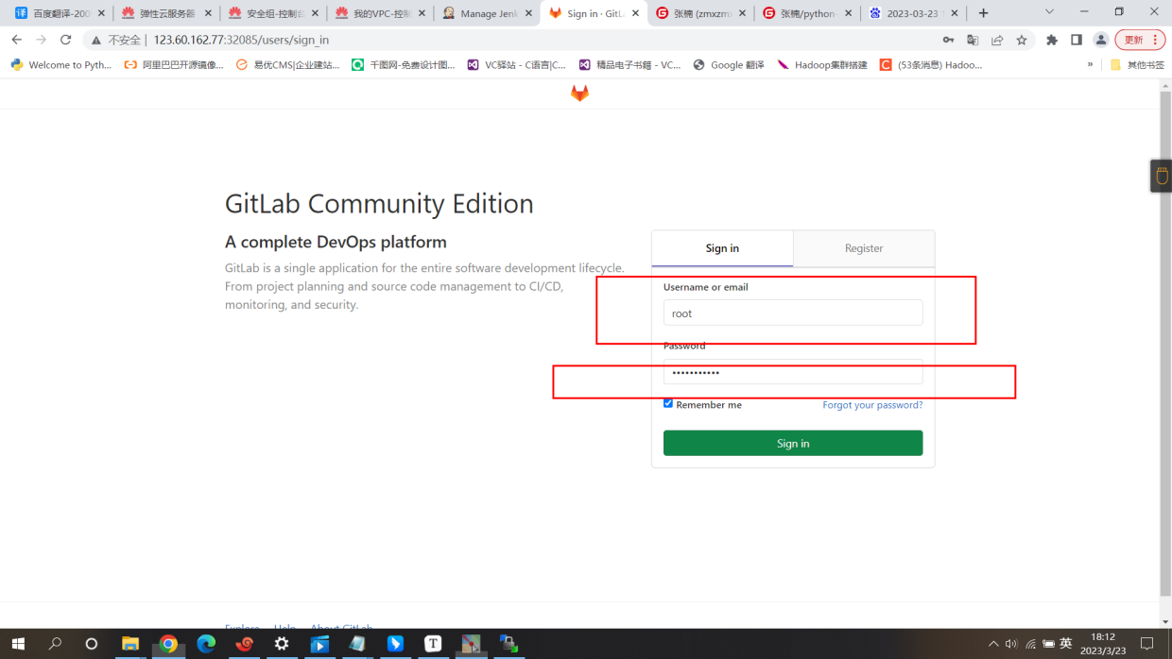This screenshot has width=1172, height=659.
Task: Open (53条消息) Hadoop bookmark
Action: (x=932, y=65)
